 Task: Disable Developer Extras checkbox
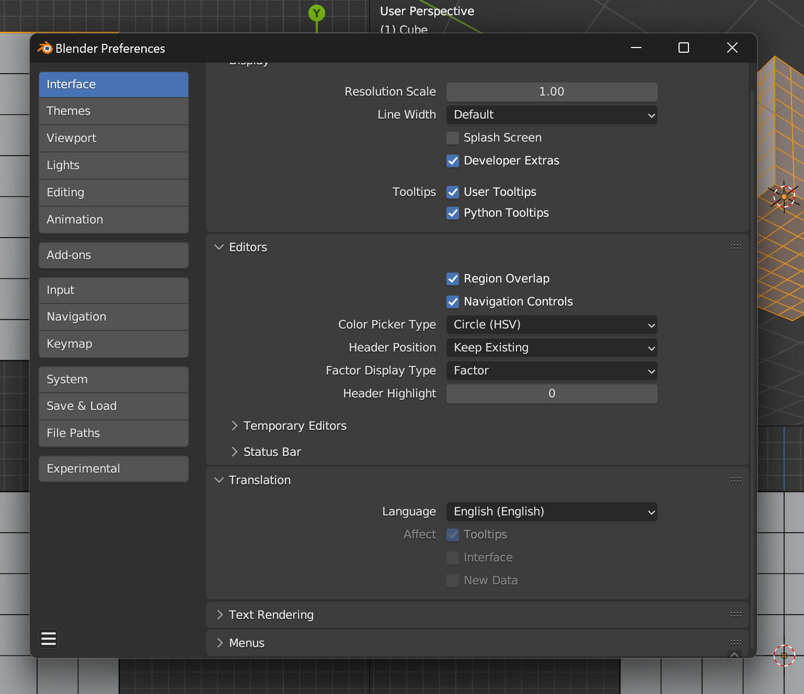pos(453,161)
